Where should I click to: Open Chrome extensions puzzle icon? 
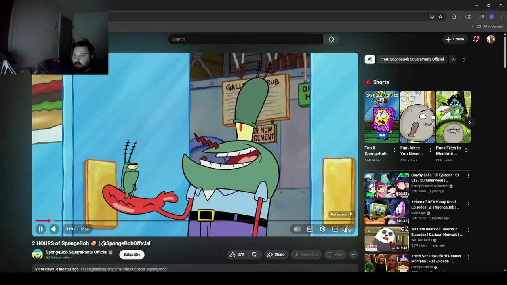[454, 17]
